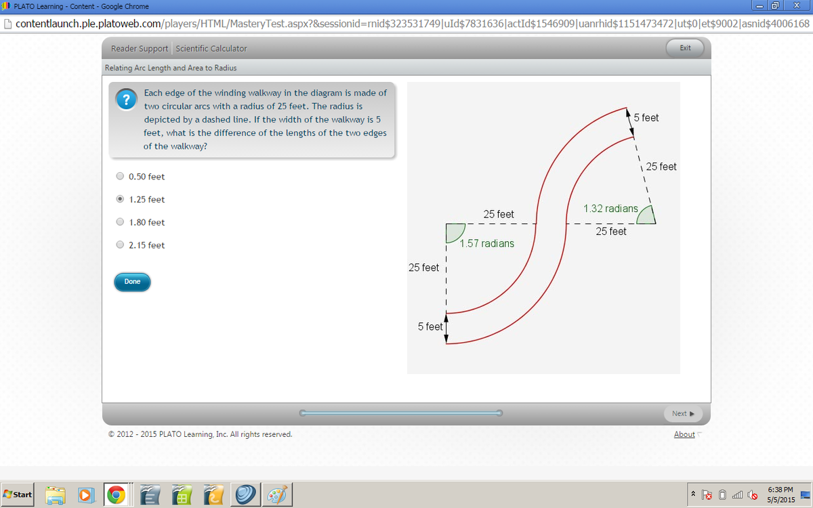Open the blue document app in taskbar
Screen dimensions: 813x508
click(150, 494)
